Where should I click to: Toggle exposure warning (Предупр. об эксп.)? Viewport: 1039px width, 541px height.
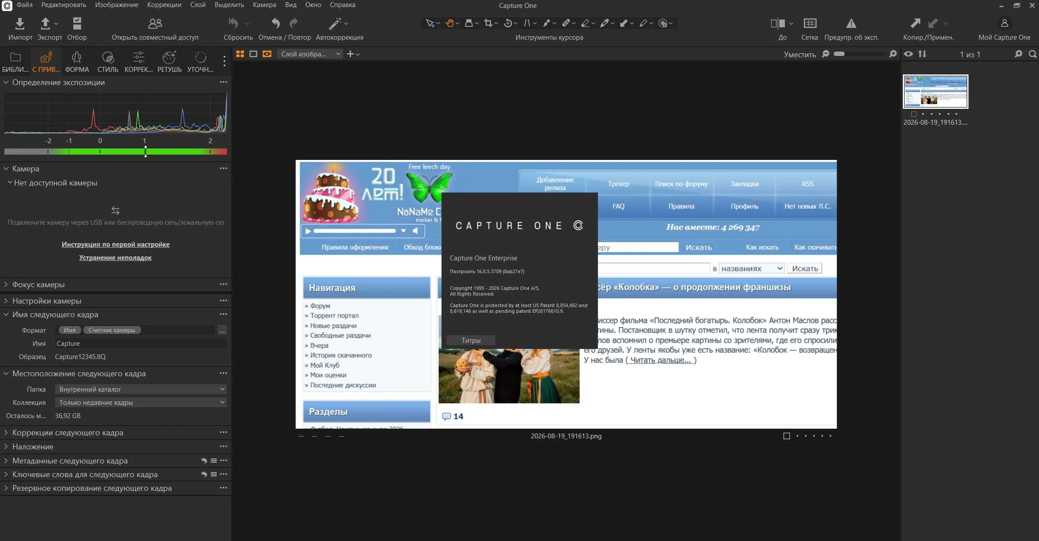coord(851,23)
